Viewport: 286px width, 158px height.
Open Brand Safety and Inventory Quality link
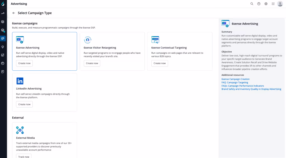point(251,89)
